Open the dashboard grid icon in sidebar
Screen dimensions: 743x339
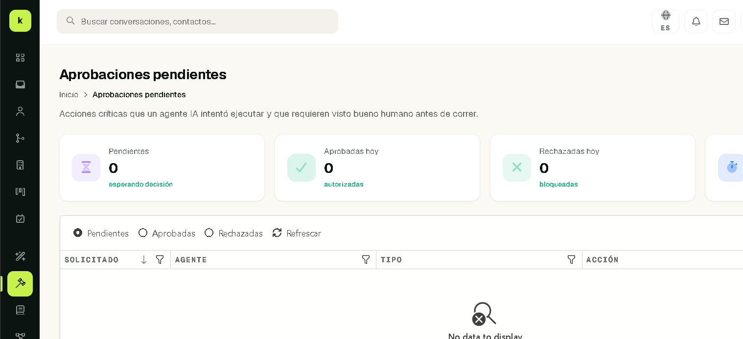click(20, 58)
